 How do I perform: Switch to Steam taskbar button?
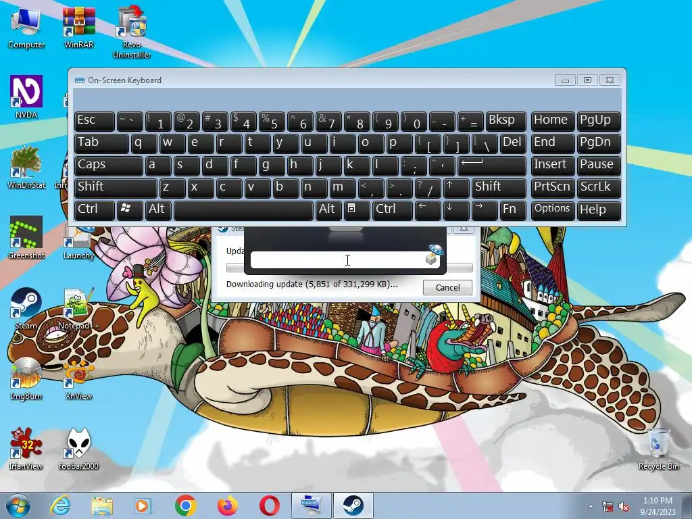click(353, 505)
